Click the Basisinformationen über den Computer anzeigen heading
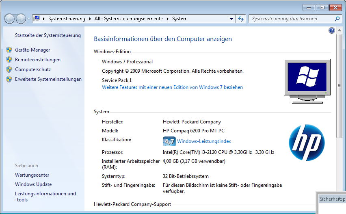 pos(163,39)
